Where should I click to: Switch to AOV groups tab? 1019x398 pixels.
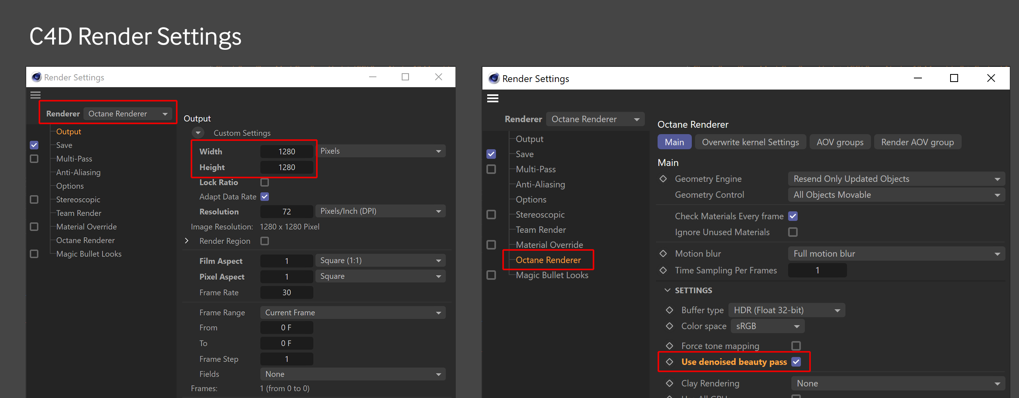click(x=840, y=142)
